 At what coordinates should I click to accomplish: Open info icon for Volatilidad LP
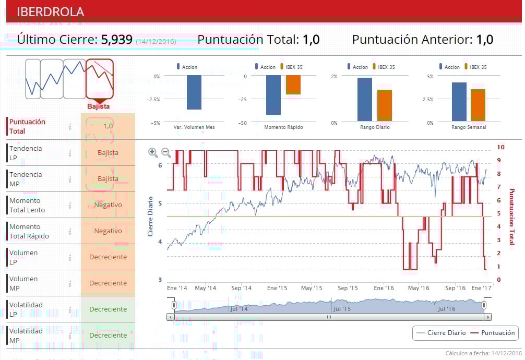pyautogui.click(x=70, y=310)
